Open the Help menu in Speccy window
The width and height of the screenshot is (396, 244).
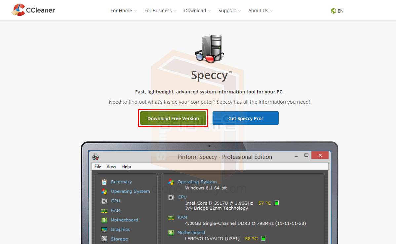tap(126, 166)
